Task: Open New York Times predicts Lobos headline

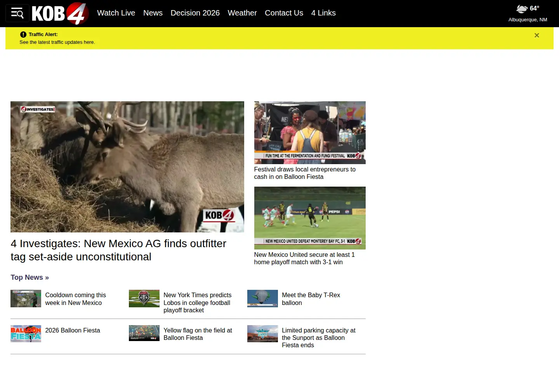Action: [x=197, y=303]
